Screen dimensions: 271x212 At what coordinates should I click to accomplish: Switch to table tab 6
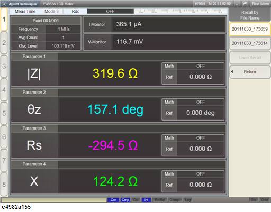click(4, 137)
